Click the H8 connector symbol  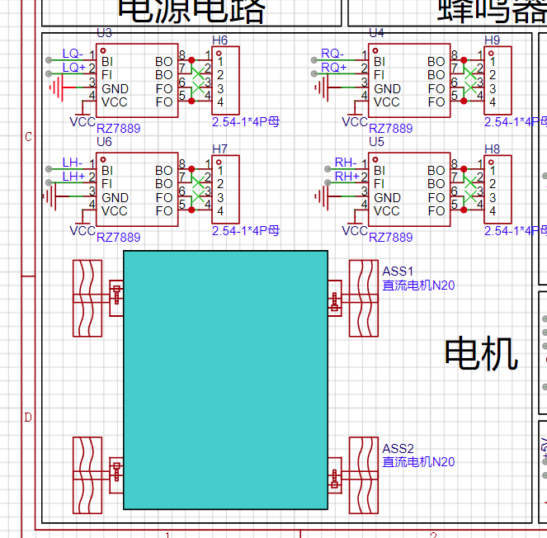497,190
